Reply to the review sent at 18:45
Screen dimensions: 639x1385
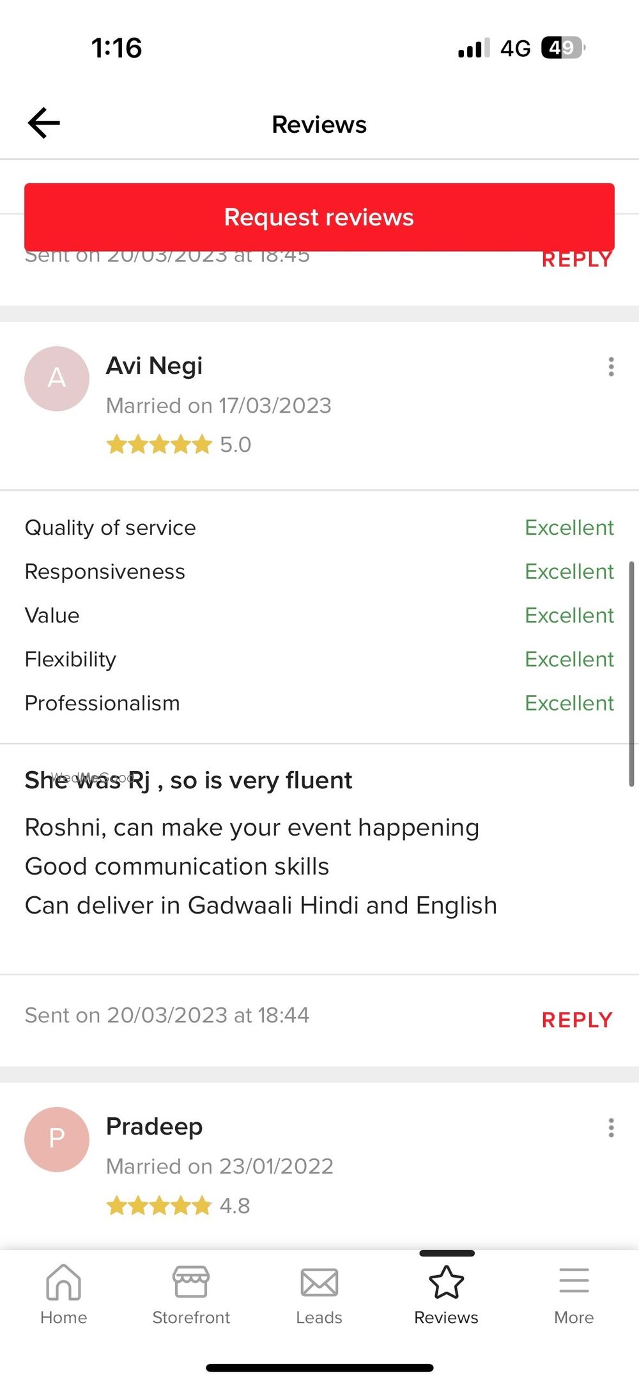coord(577,260)
